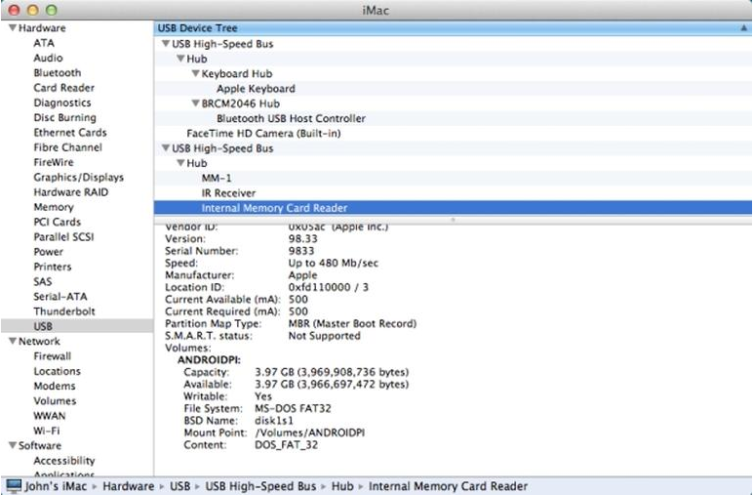Viewport: 753px width, 495px height.
Task: Show Graphics/Displays information
Action: coord(78,177)
